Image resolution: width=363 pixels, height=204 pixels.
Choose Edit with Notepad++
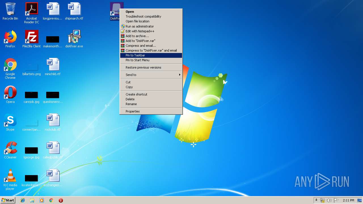coord(151,31)
